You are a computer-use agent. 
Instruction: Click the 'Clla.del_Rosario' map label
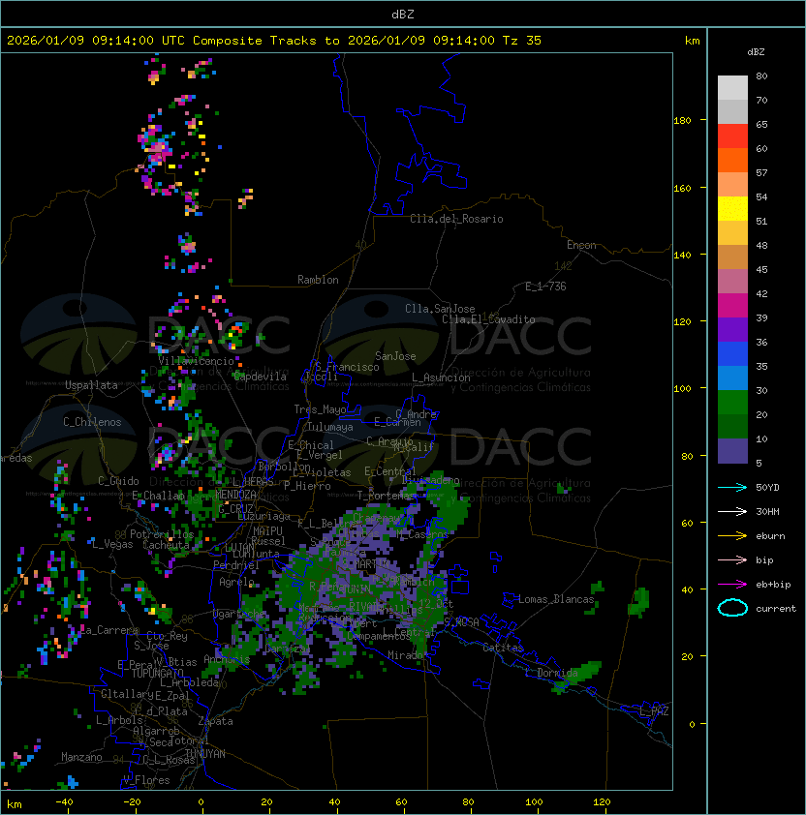click(456, 219)
